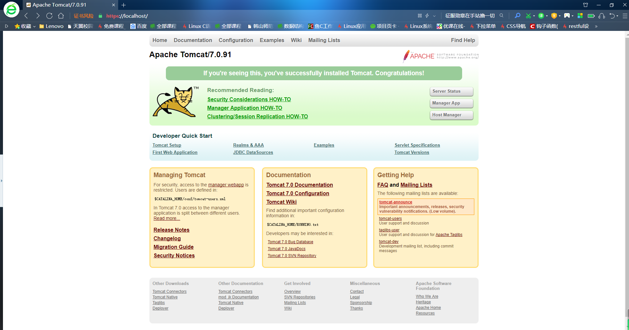Open the Examples menu item in the navigation bar
Viewport: 629px width, 330px height.
(x=272, y=40)
